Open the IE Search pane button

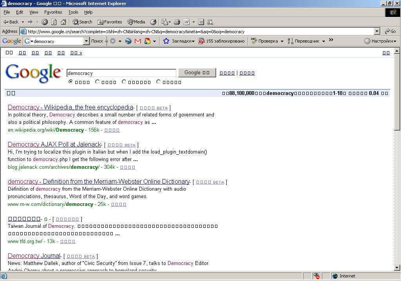(82, 22)
